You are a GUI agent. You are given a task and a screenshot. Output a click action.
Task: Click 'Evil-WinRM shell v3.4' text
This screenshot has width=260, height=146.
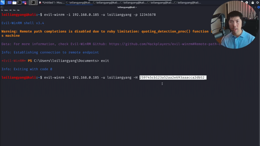click(x=23, y=23)
